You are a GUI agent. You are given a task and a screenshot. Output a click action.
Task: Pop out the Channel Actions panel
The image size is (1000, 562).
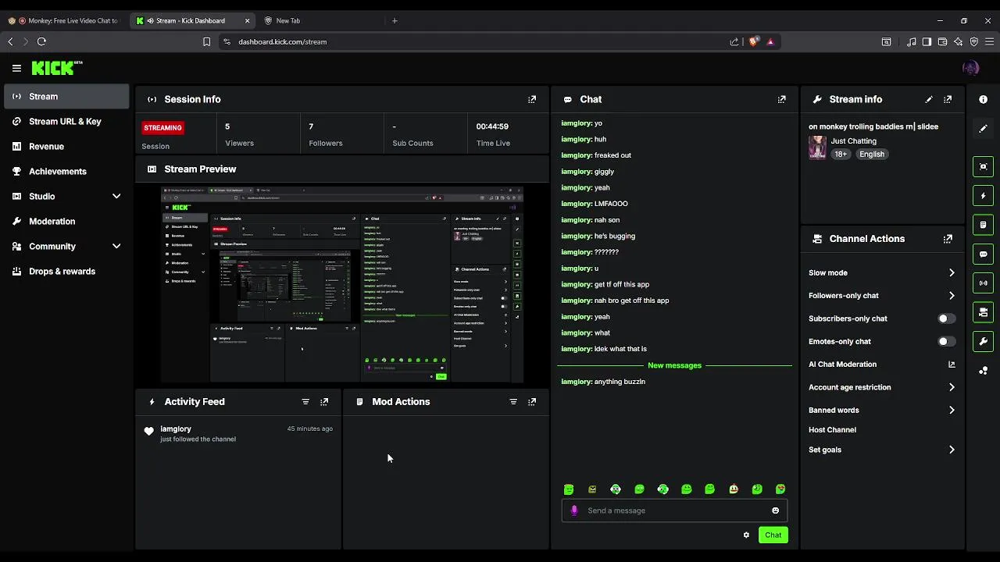tap(948, 239)
